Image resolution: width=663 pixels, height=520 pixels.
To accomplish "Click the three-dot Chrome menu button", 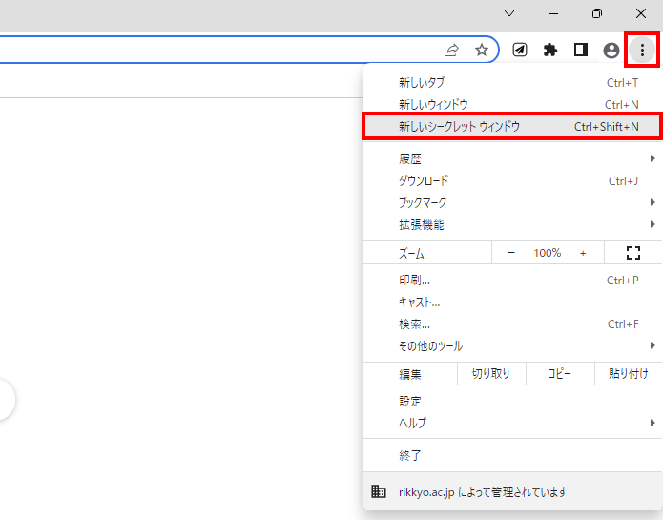I will point(642,50).
